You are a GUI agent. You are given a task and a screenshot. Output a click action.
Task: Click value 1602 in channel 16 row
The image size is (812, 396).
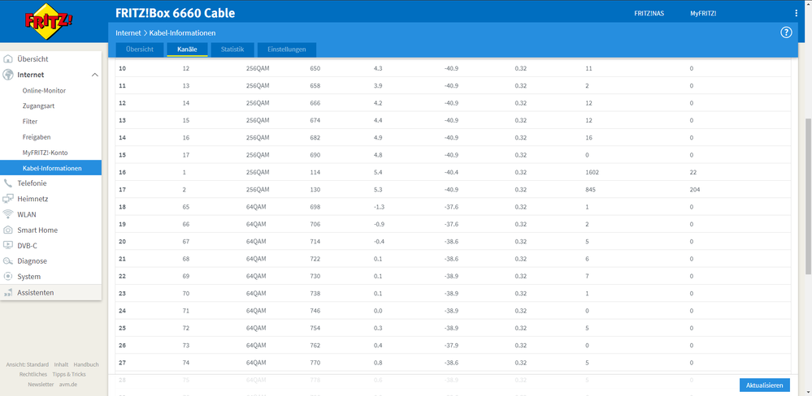coord(592,172)
